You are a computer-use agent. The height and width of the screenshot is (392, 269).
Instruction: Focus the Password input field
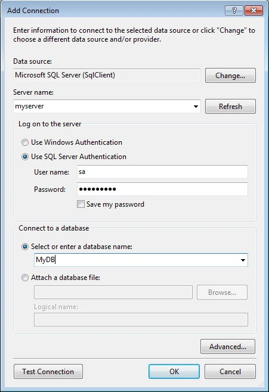click(x=162, y=189)
